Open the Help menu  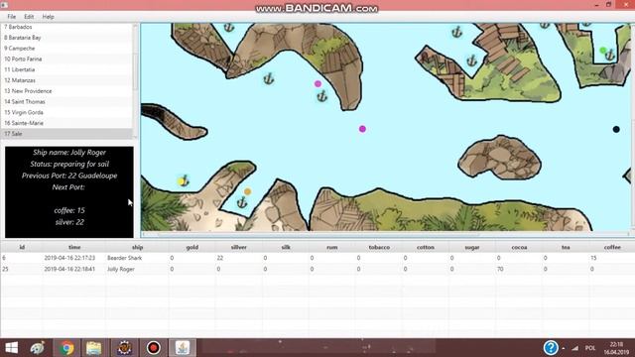click(x=48, y=17)
